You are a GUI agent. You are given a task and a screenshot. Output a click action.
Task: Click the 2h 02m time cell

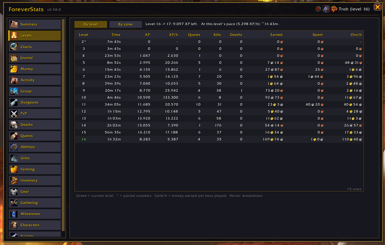point(114,125)
